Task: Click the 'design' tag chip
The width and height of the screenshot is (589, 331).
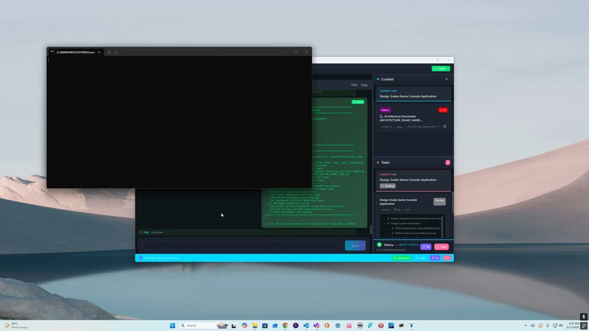Action: tap(399, 126)
